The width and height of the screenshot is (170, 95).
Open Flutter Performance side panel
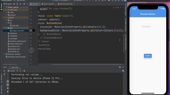(126, 42)
